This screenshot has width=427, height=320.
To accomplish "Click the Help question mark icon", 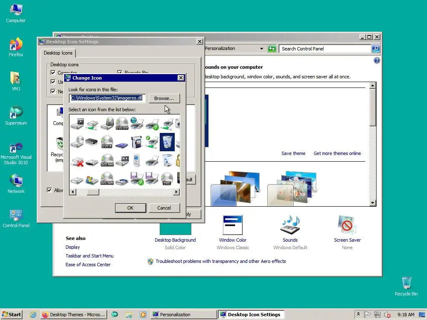I will click(x=377, y=60).
